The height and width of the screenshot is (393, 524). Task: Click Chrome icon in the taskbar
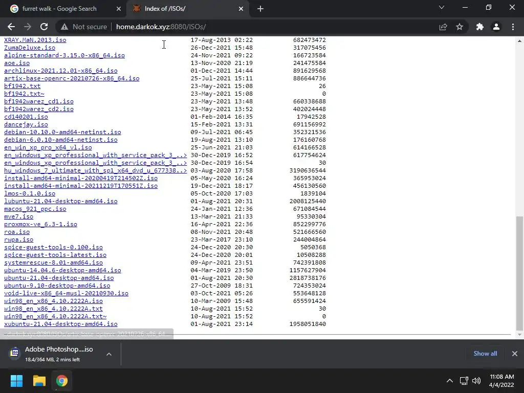tap(62, 381)
